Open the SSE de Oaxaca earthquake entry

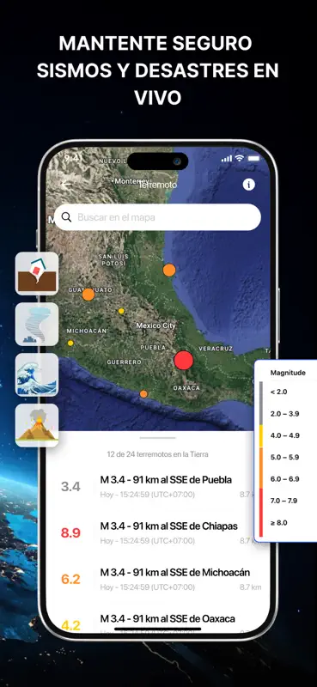tap(158, 622)
